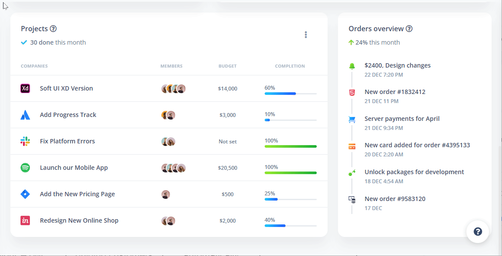Open the floating help question mark button

pyautogui.click(x=478, y=232)
